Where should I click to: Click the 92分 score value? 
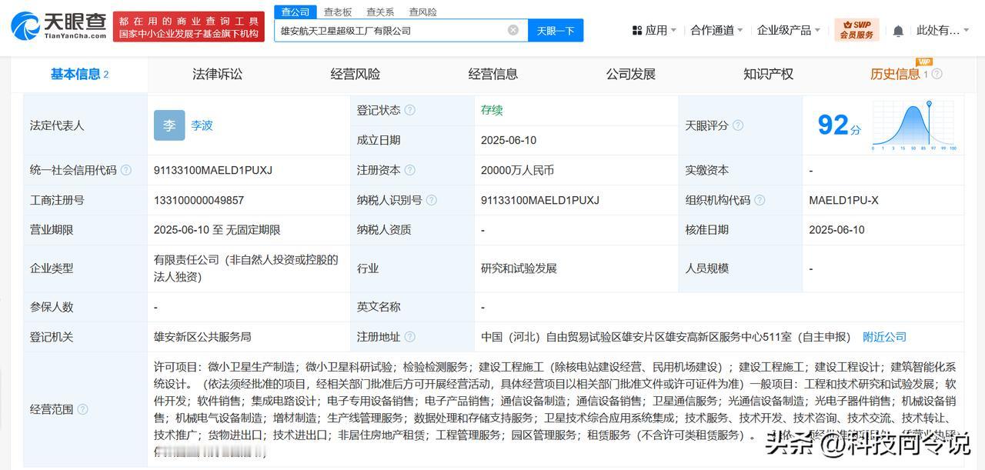[839, 125]
